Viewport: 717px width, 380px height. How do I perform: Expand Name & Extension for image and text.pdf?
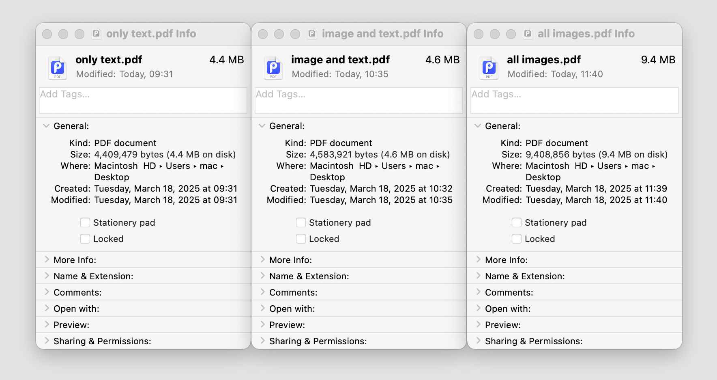(262, 276)
